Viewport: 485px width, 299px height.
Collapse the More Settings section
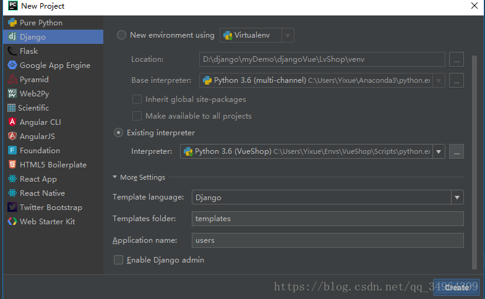[115, 177]
